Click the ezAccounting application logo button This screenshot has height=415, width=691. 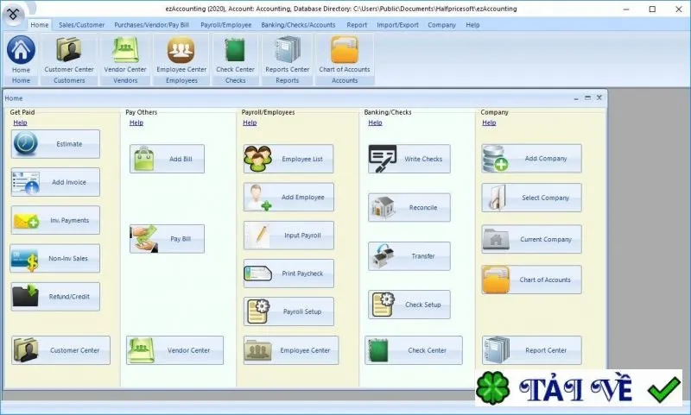13,14
